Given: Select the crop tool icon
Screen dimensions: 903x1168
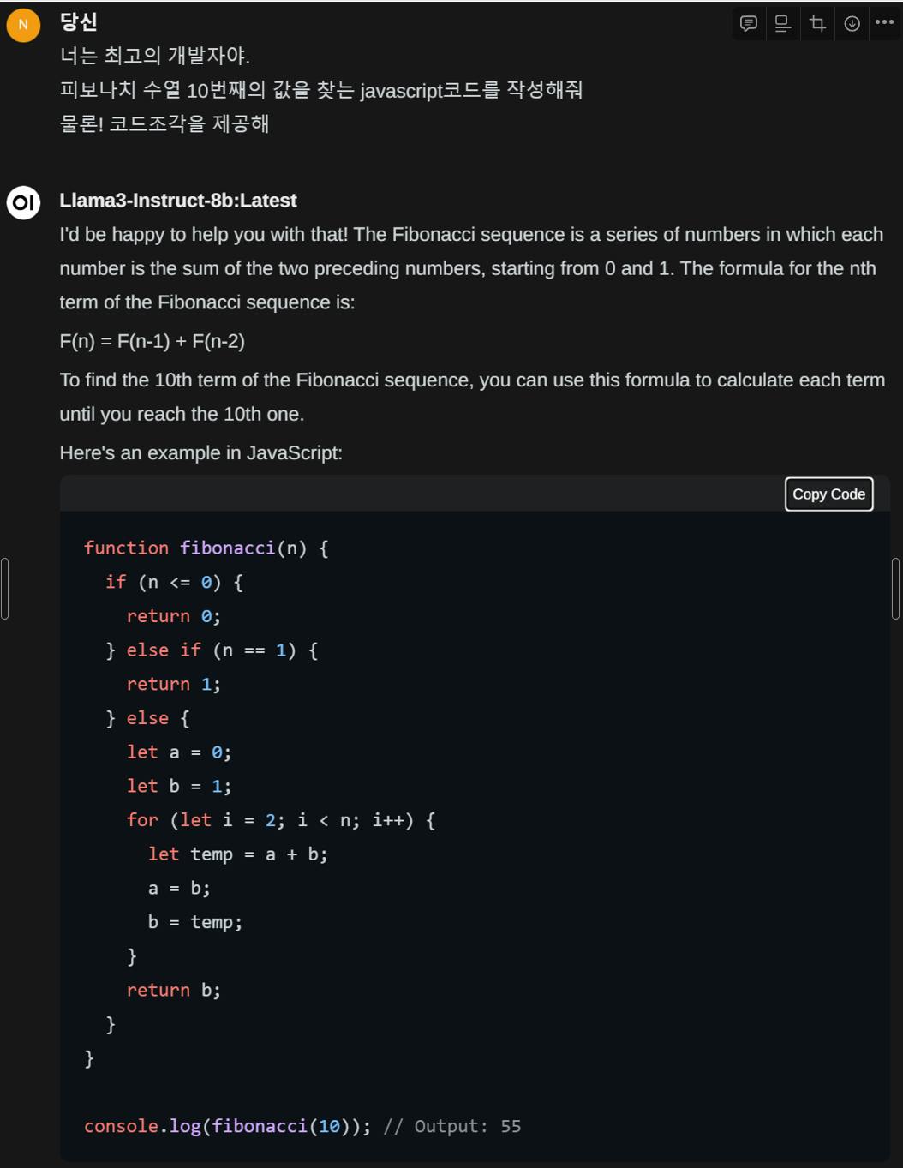Looking at the screenshot, I should pyautogui.click(x=817, y=24).
